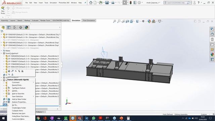Click the Section View icon
Image resolution: width=215 pixels, height=121 pixels.
127,21
